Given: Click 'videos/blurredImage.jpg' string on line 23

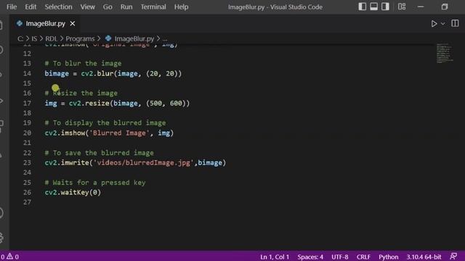Looking at the screenshot, I should (x=144, y=162).
